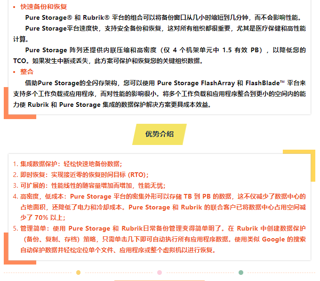320x281 pixels.
Task: Click the line starting 借助Pure Storage的全闪存架构
Action: 166,83
